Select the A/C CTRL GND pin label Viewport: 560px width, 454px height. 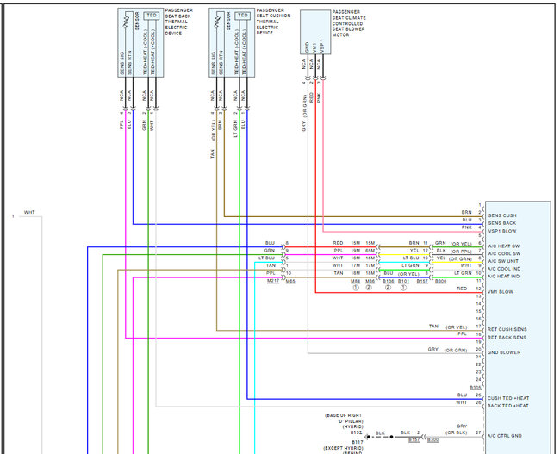pos(505,436)
